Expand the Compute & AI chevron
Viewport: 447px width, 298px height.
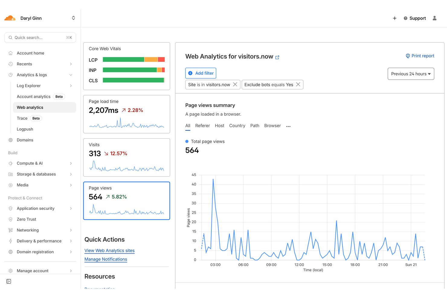coord(71,163)
